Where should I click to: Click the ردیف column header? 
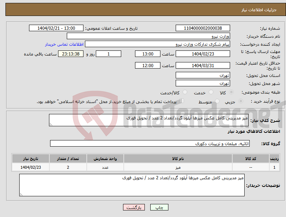click(274, 159)
